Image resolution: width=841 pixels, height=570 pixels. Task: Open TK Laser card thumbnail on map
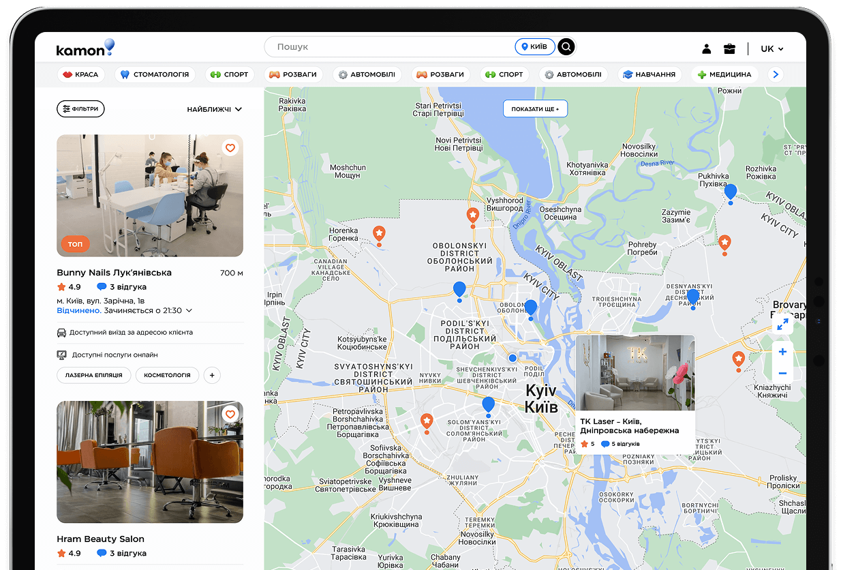point(634,372)
